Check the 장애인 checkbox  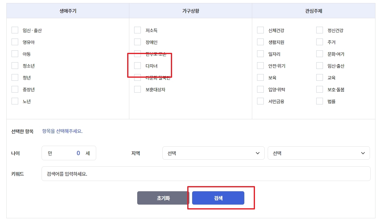click(x=137, y=42)
